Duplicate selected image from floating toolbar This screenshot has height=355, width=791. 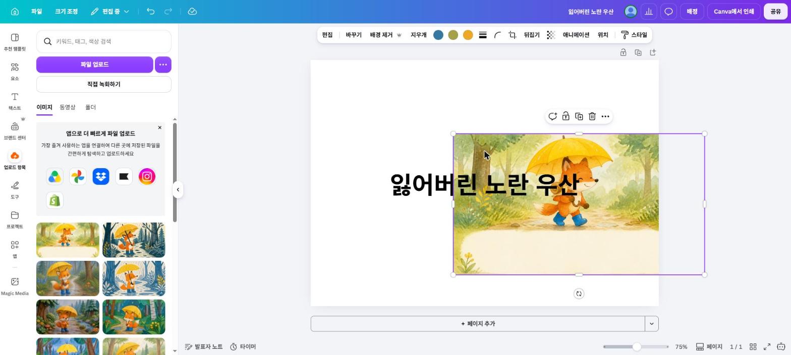tap(579, 116)
